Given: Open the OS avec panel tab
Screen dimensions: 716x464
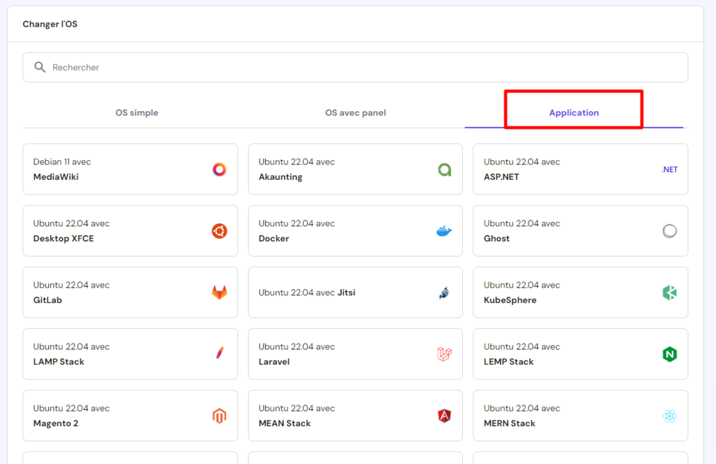Looking at the screenshot, I should 355,113.
